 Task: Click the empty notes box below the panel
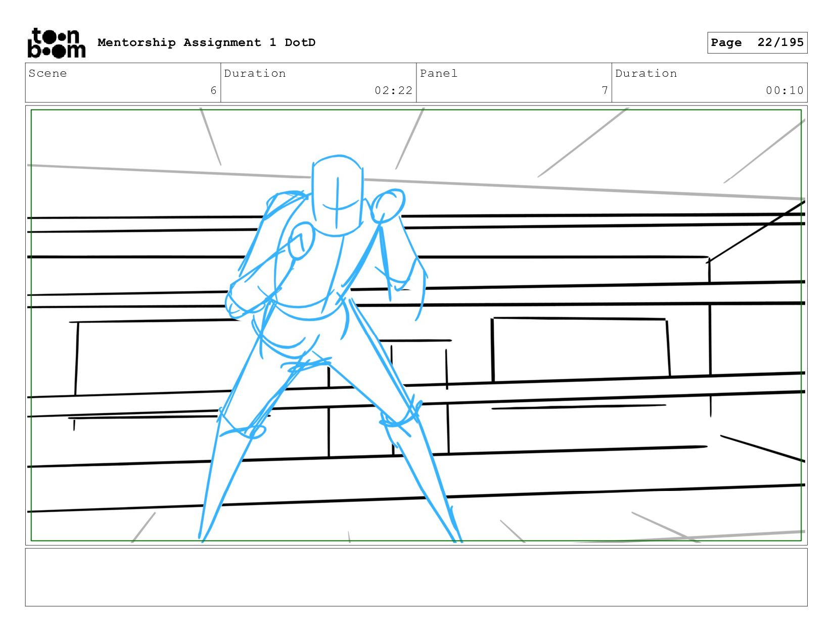pyautogui.click(x=416, y=577)
